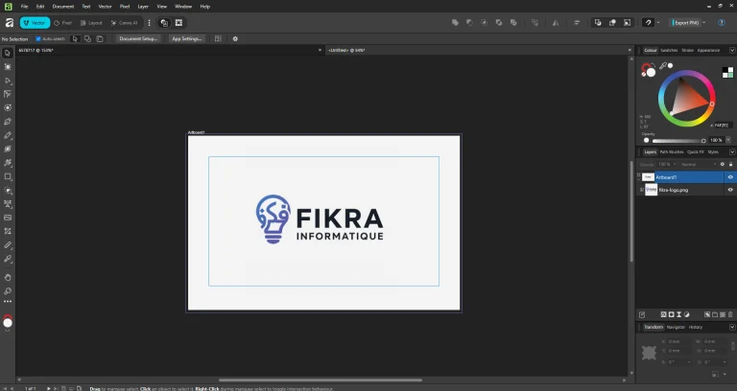Open layer cog settings in Layers panel

723,164
